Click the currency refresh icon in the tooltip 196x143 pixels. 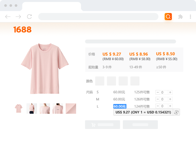click(x=176, y=112)
